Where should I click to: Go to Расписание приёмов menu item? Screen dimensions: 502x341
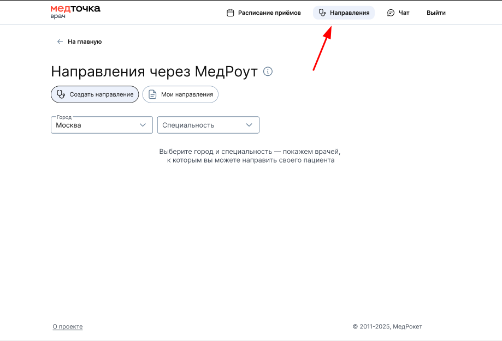(269, 13)
